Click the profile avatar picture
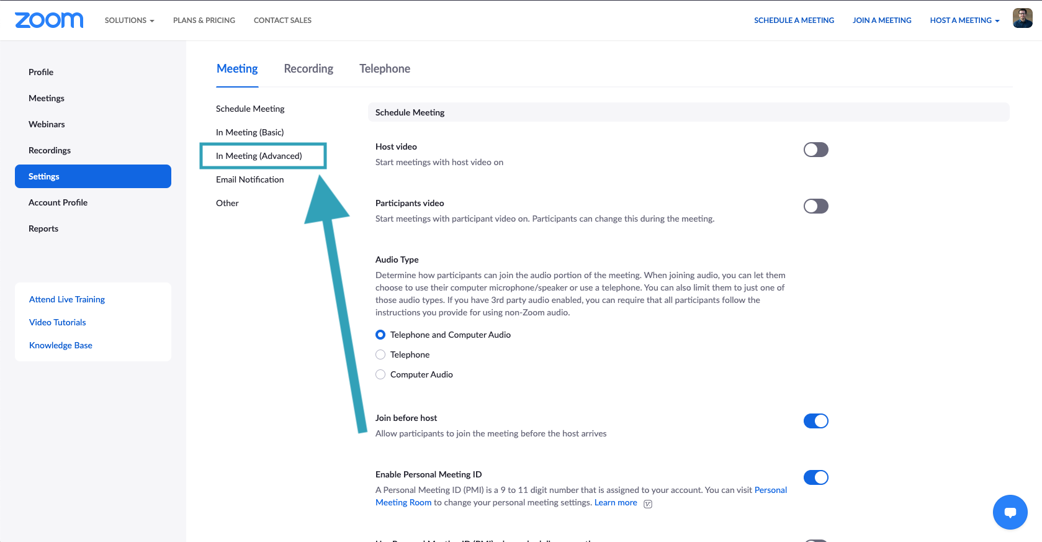 [x=1022, y=19]
